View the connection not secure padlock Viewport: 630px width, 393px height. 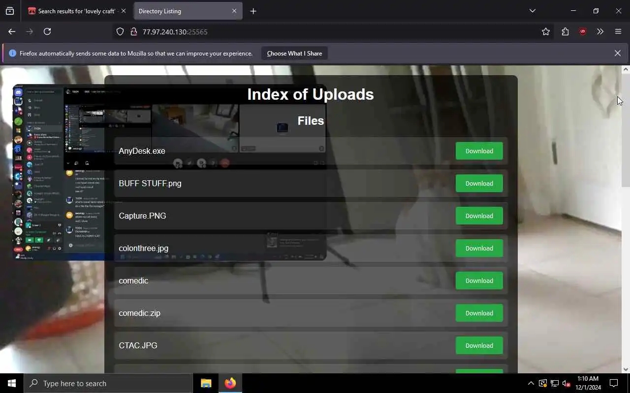coord(133,31)
